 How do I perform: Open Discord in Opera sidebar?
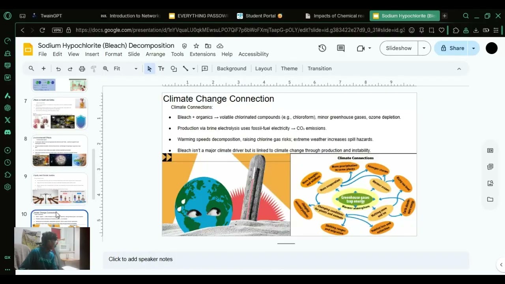pos(7,132)
